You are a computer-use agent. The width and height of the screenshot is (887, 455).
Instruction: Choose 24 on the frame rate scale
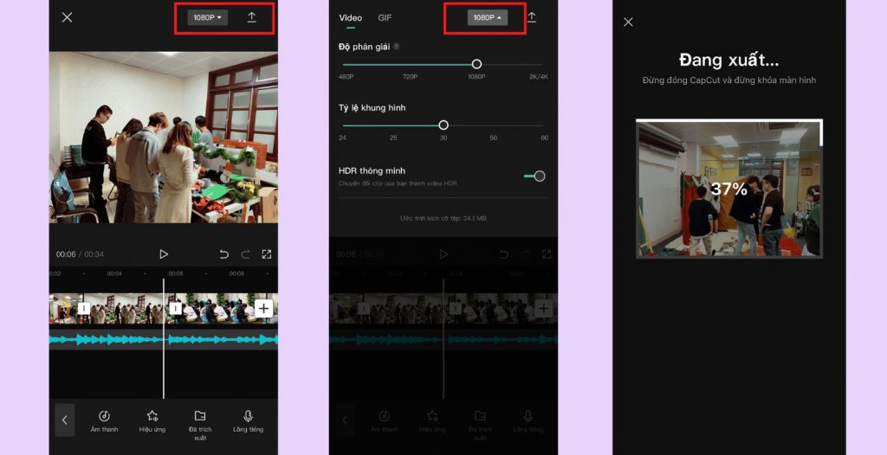click(342, 138)
